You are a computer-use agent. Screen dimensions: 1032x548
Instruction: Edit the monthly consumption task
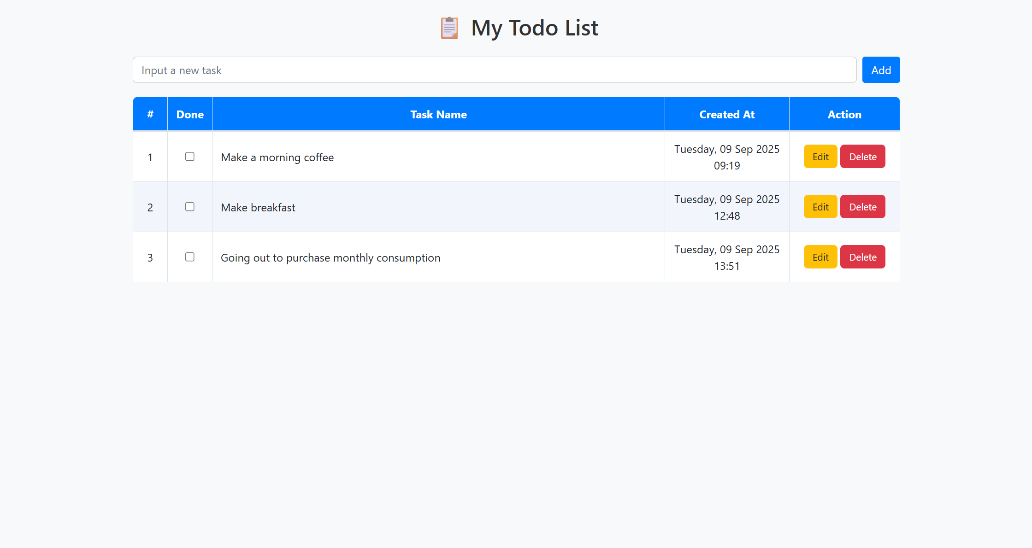[820, 257]
